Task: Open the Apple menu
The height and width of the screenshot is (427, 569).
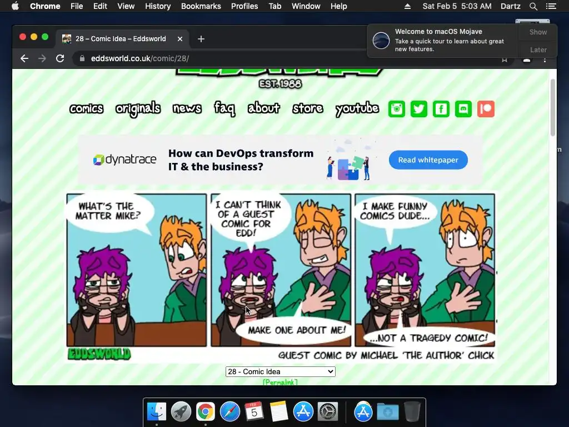Action: 15,6
